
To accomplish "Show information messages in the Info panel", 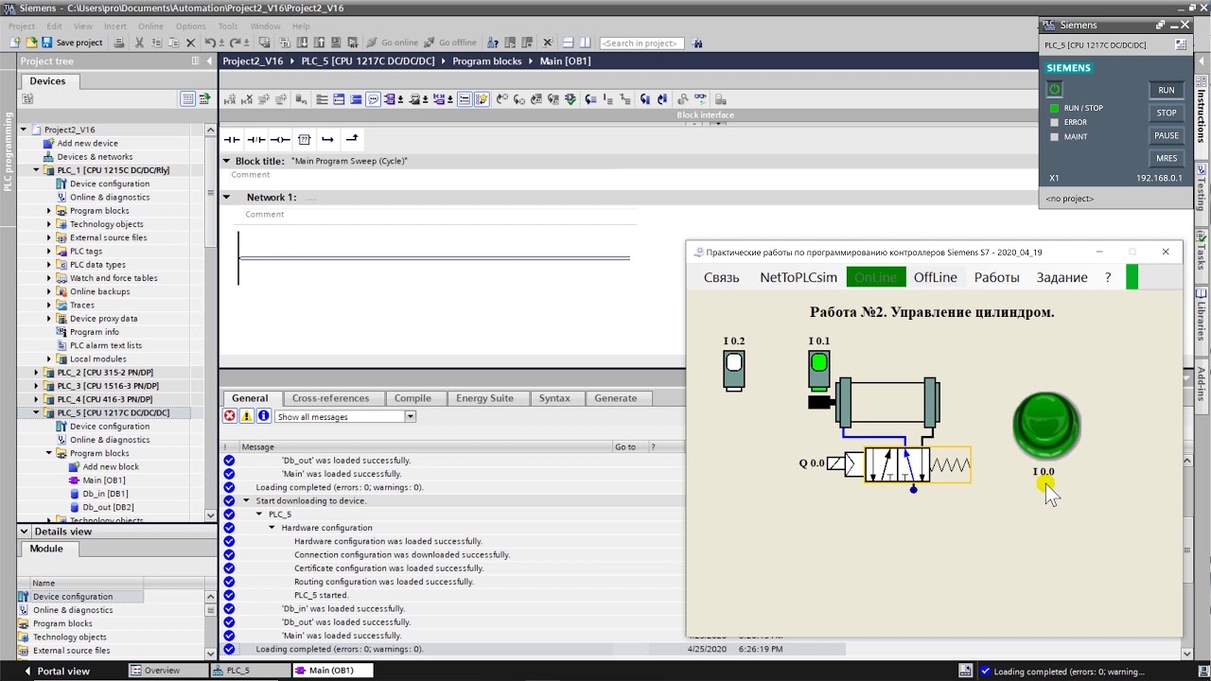I will [264, 416].
